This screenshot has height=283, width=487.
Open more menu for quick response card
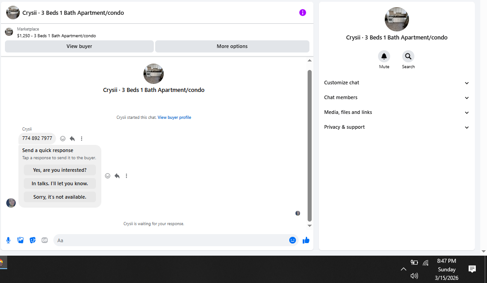tap(126, 176)
